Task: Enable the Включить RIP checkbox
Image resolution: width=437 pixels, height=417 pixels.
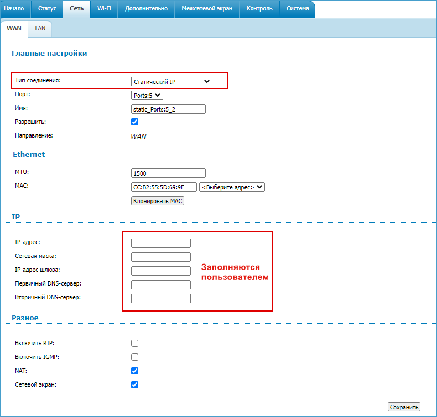Action: click(134, 344)
